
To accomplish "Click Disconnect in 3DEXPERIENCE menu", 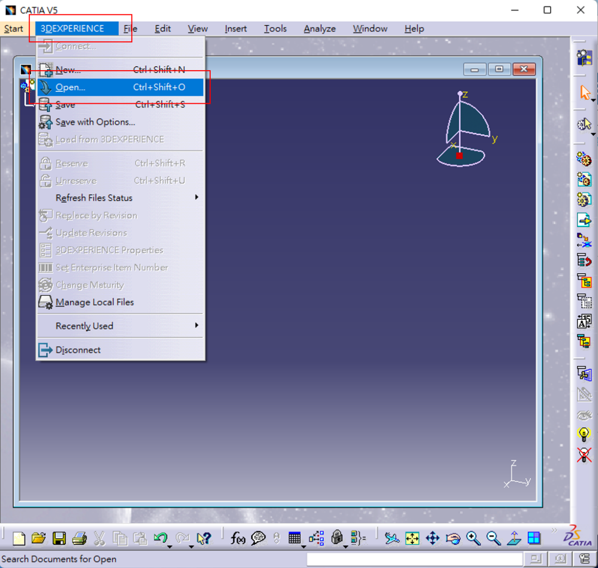I will click(x=120, y=350).
